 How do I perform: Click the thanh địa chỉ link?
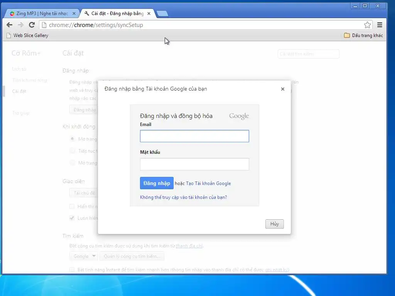click(189, 246)
